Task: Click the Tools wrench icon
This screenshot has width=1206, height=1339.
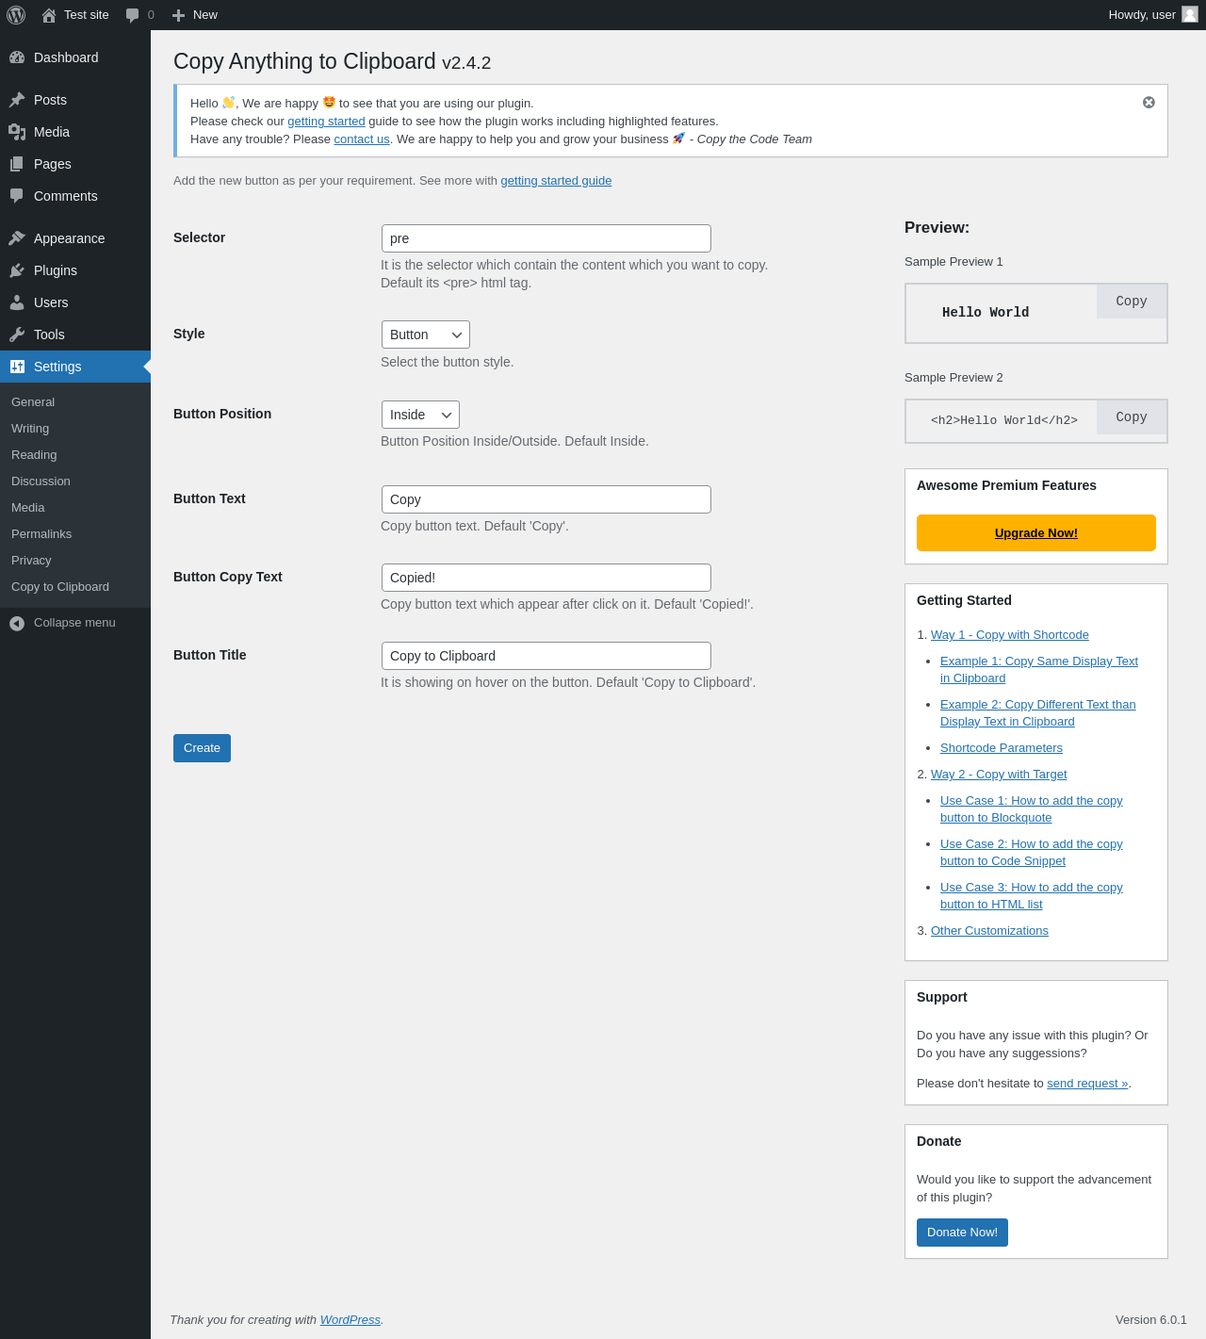Action: 17,335
